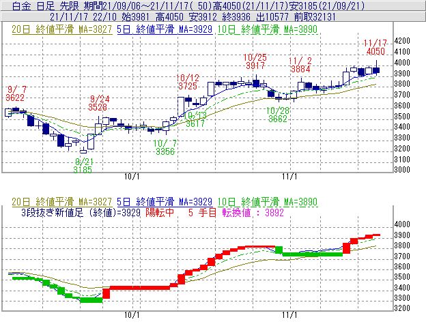Click the long red bar near 10/1
426x324 pixels.
[140, 288]
